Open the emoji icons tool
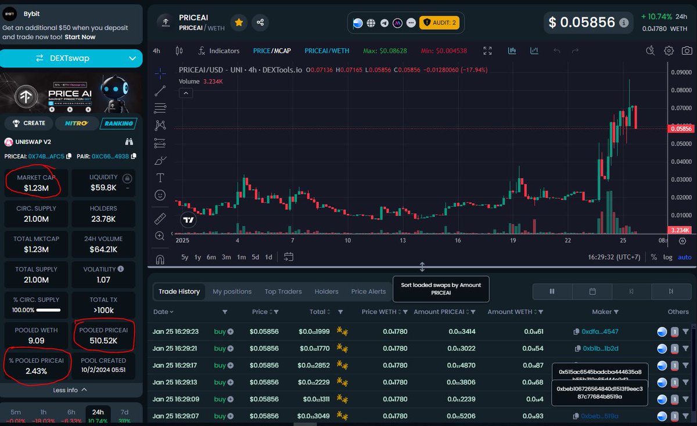Image resolution: width=697 pixels, height=426 pixels. click(x=160, y=195)
